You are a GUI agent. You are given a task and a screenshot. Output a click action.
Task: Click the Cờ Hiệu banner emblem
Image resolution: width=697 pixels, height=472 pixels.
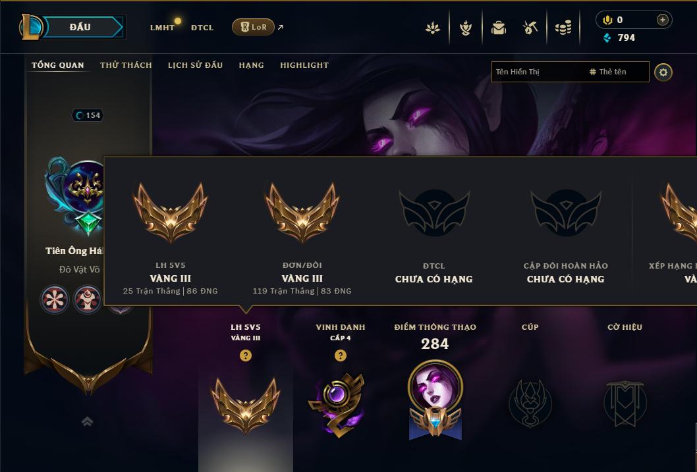click(625, 403)
